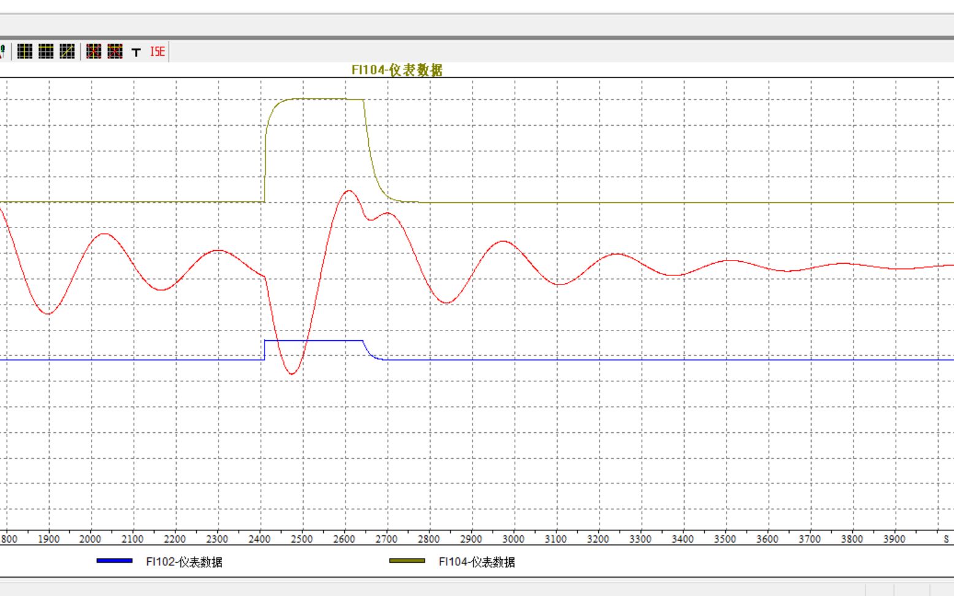Click the olive FI104 legend color bar
Image resolution: width=954 pixels, height=596 pixels.
click(x=407, y=560)
